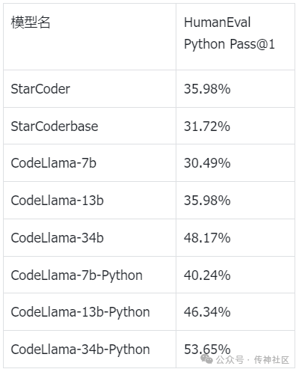The height and width of the screenshot is (372, 299).
Task: Click the CodeLlama-34b row label
Action: [x=57, y=238]
